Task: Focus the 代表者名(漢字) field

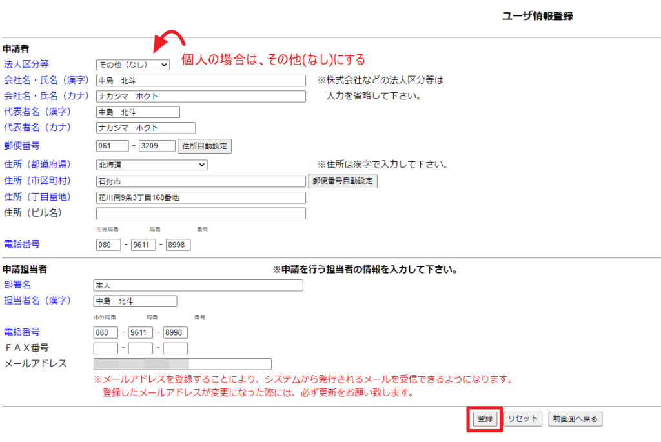Action: 137,112
